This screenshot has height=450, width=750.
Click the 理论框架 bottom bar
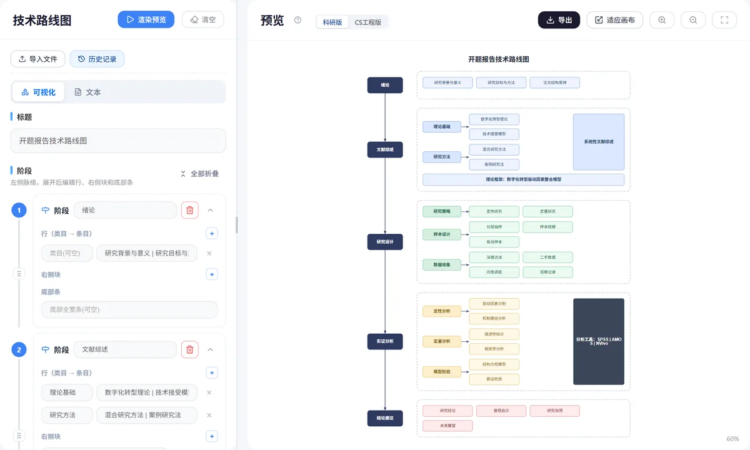click(524, 179)
